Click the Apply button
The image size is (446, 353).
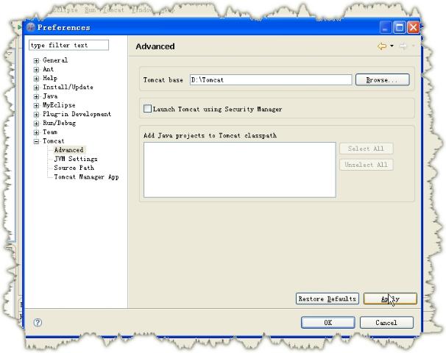(x=390, y=299)
